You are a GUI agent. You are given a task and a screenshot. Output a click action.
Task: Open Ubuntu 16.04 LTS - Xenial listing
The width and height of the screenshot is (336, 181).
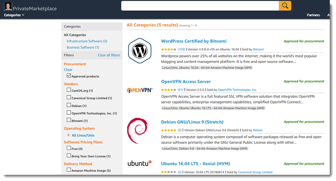click(196, 164)
